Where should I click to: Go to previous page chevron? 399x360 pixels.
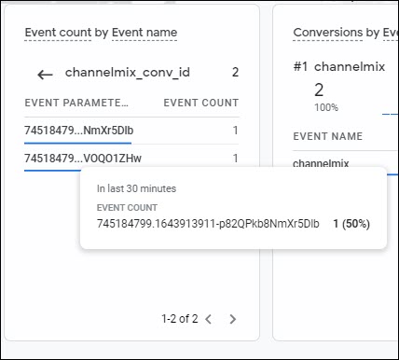[x=209, y=319]
